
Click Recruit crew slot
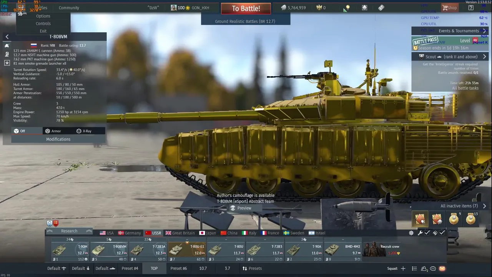coord(382,250)
